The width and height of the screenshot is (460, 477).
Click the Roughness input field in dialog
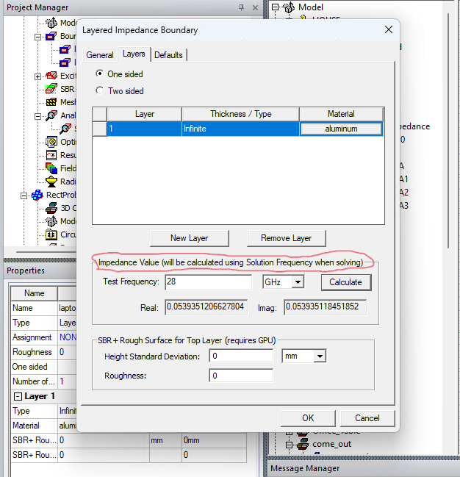coord(241,376)
